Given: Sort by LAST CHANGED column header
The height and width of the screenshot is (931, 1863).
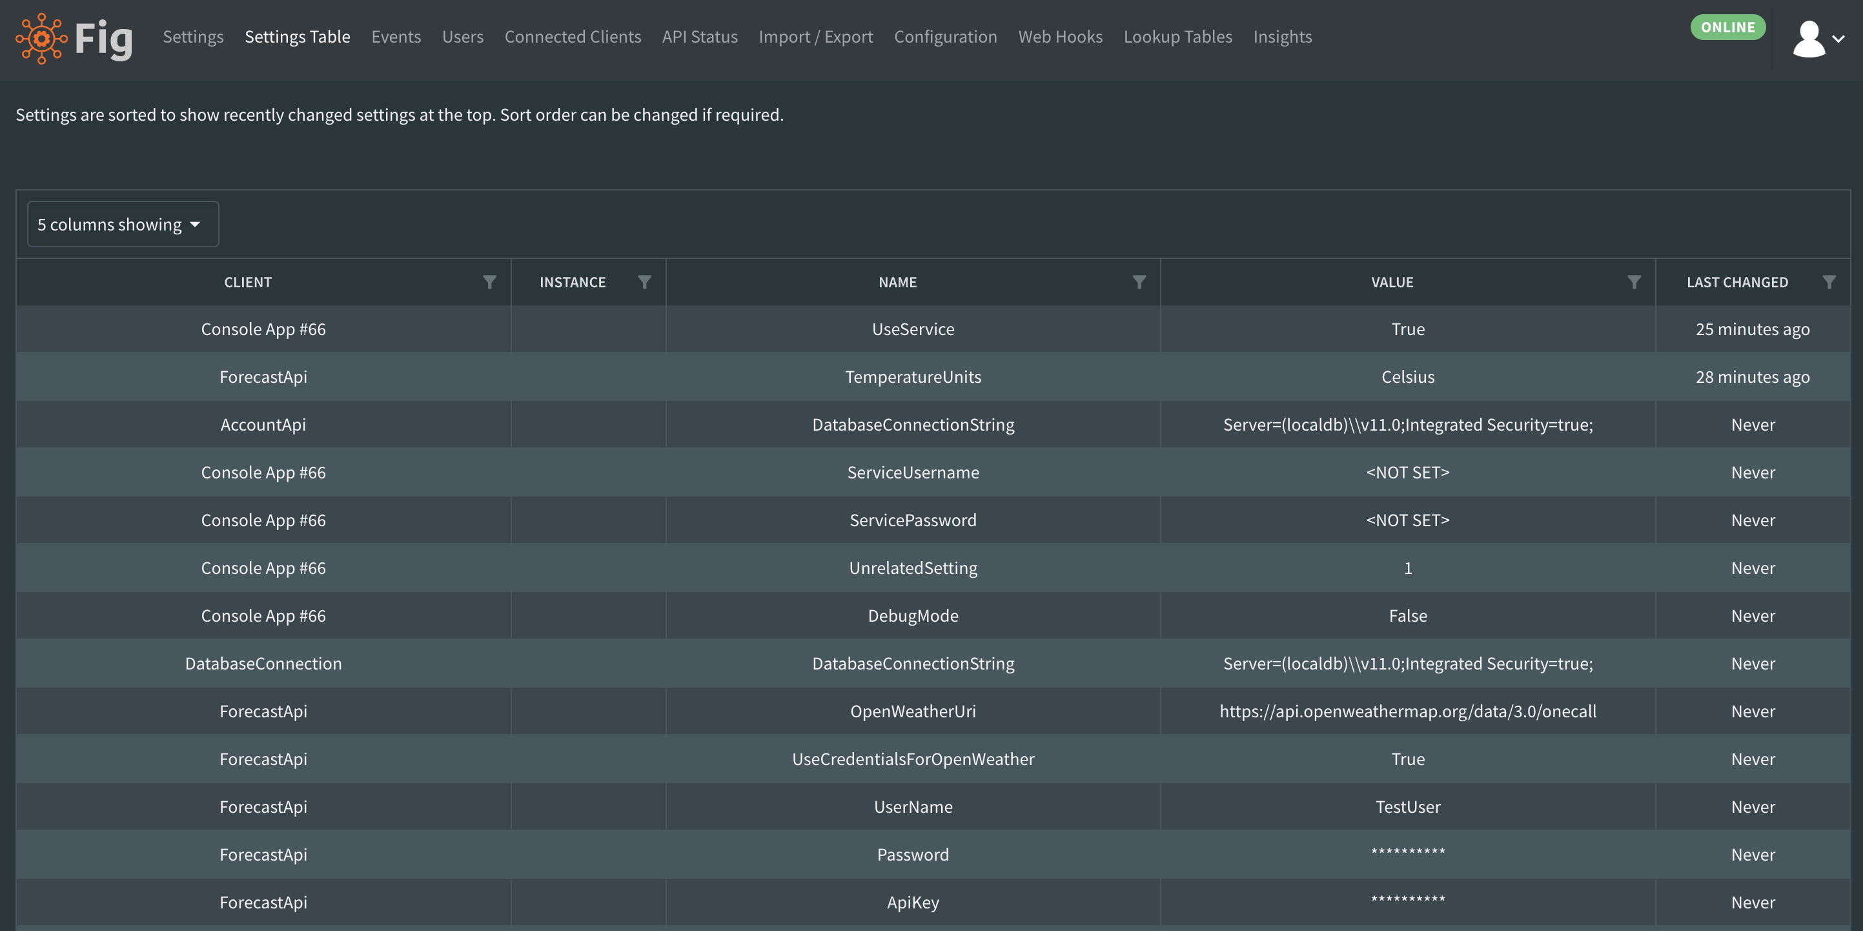Looking at the screenshot, I should point(1737,282).
